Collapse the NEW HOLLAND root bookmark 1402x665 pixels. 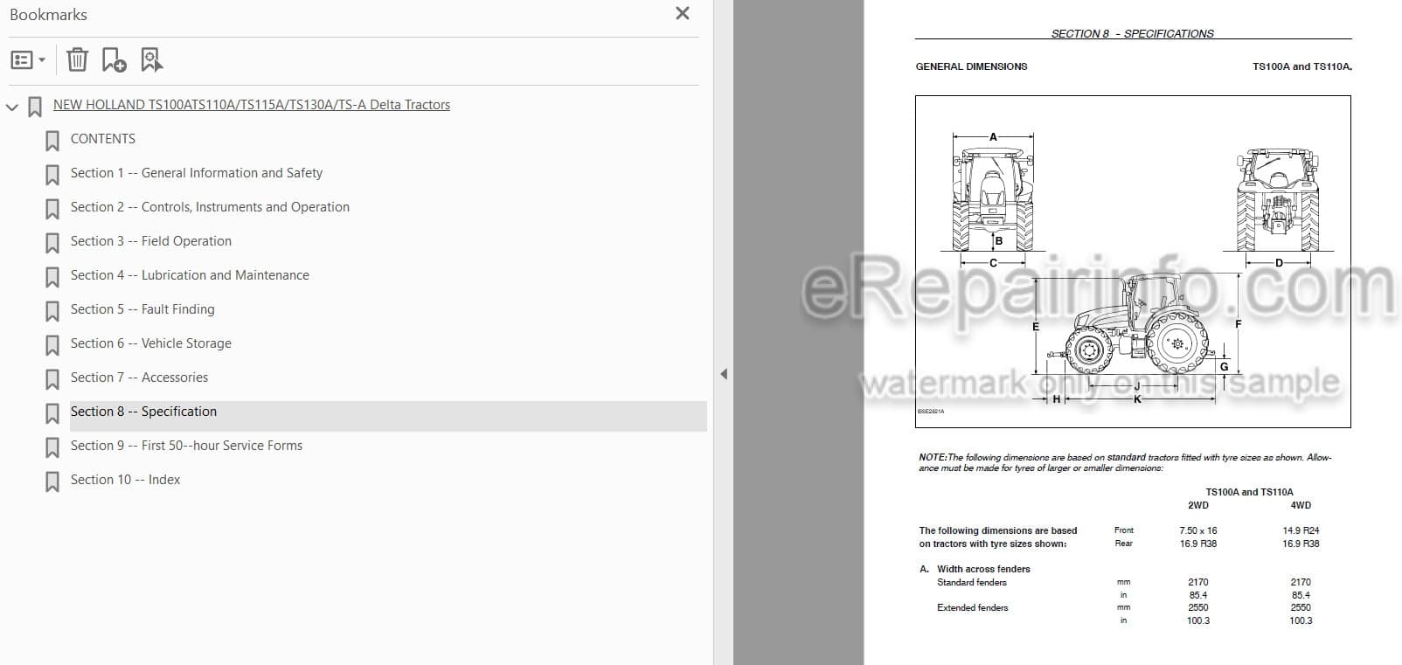tap(11, 107)
